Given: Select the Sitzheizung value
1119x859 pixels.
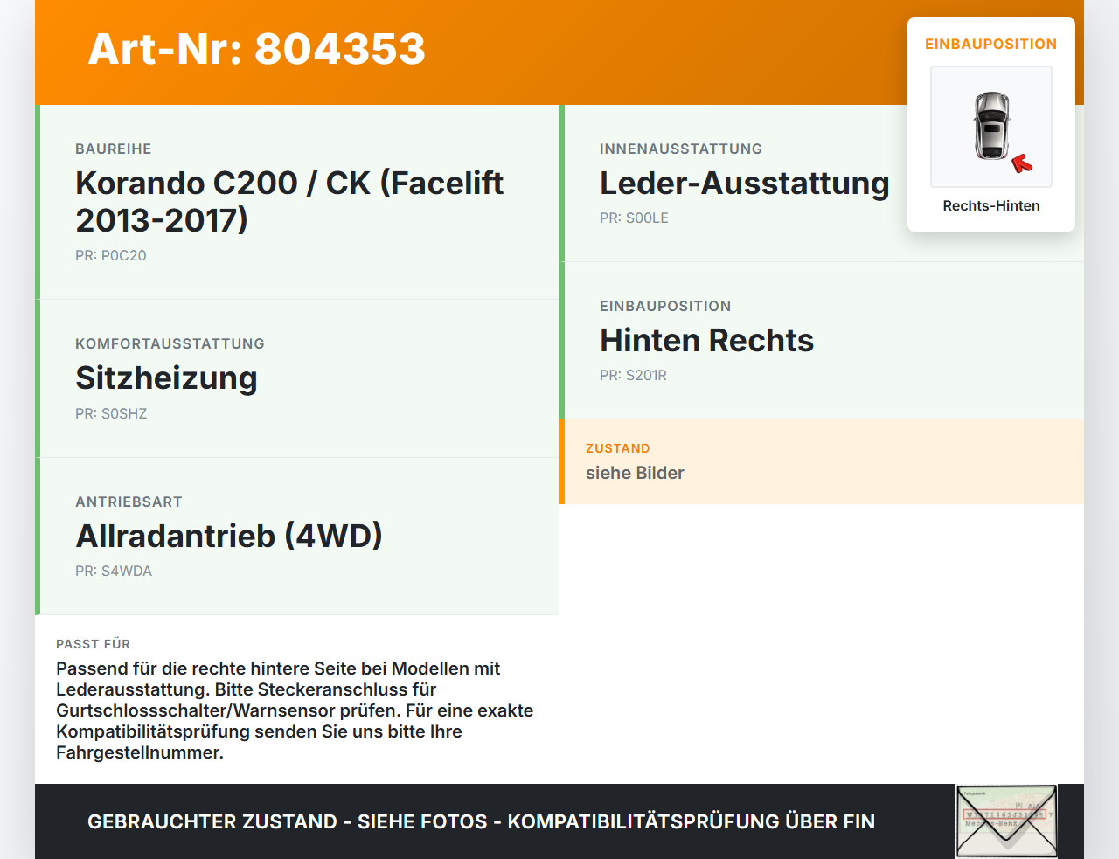Looking at the screenshot, I should coord(166,378).
